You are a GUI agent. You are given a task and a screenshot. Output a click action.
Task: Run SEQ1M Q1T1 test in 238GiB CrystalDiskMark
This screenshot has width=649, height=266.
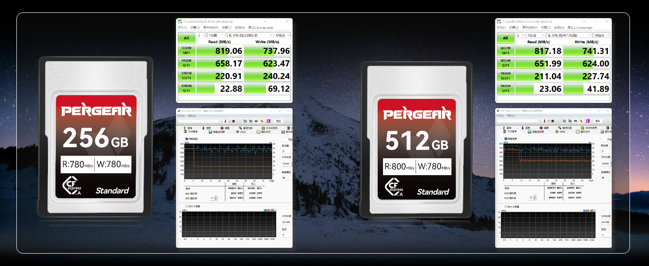(186, 63)
